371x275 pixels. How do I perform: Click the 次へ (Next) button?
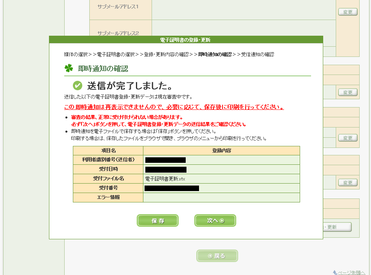coord(215,220)
